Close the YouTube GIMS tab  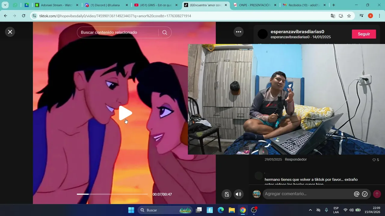(x=176, y=5)
